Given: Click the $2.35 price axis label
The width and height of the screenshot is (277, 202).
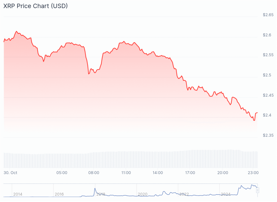Looking at the screenshot, I should [x=268, y=135].
